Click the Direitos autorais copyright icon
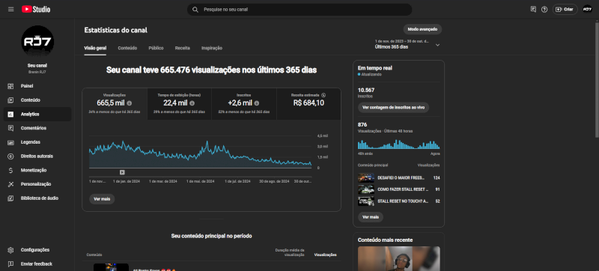This screenshot has height=271, width=599. tap(10, 156)
